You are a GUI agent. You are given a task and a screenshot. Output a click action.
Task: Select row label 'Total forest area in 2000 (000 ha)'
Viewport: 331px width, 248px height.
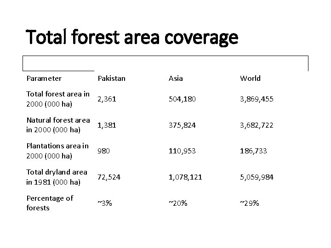tap(58, 99)
